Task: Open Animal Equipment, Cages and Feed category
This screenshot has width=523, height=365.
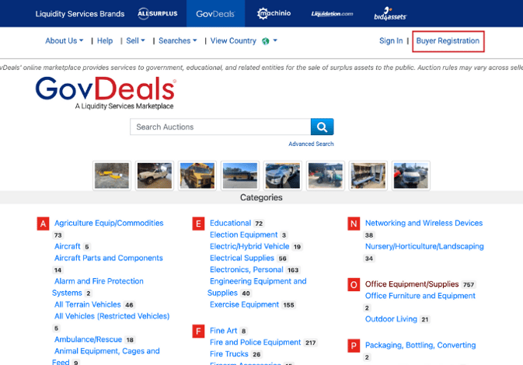Action: pyautogui.click(x=106, y=356)
